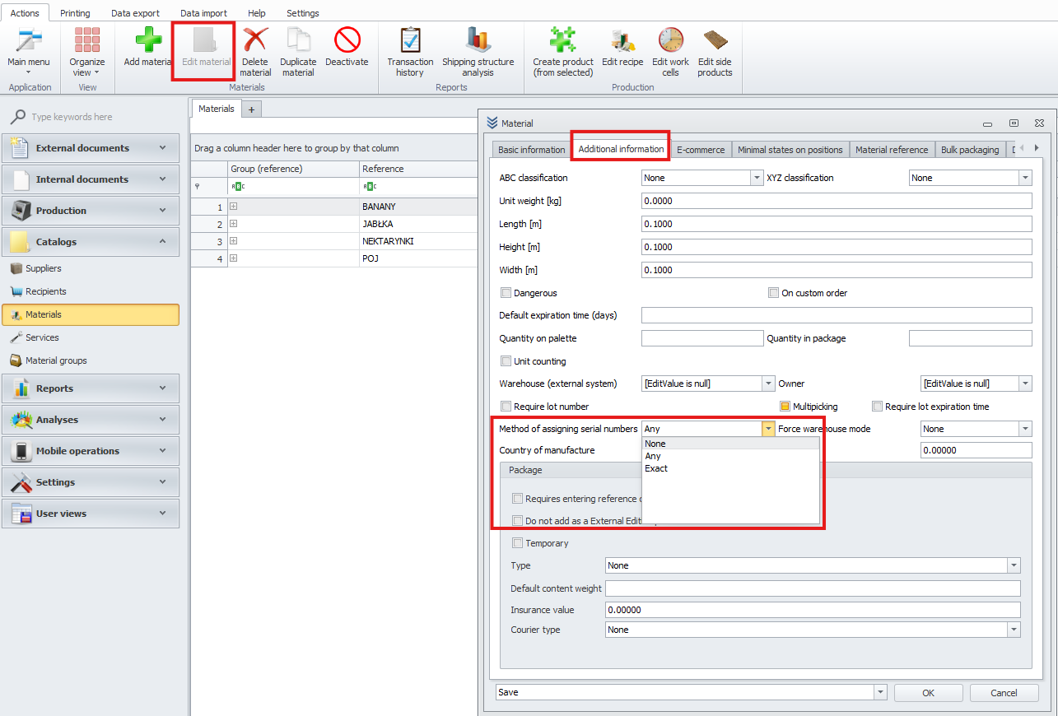
Task: Toggle the Multipicking checkbox
Action: [785, 407]
